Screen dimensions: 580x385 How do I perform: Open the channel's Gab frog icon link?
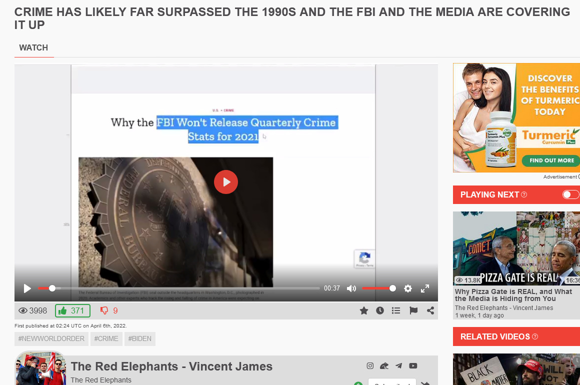pos(384,366)
